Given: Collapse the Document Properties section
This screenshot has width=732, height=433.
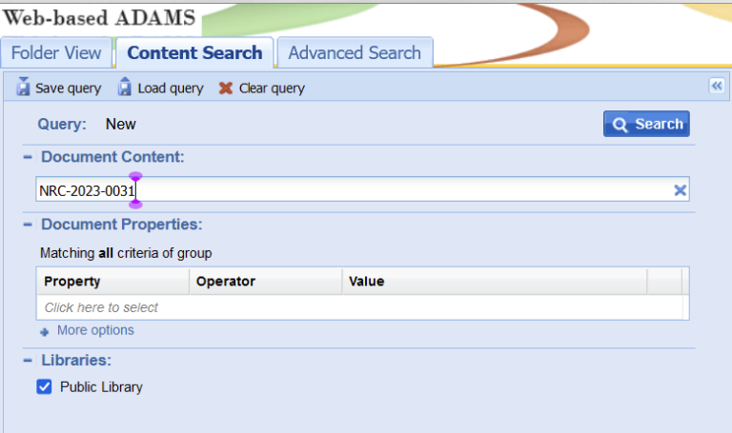Looking at the screenshot, I should coord(28,225).
